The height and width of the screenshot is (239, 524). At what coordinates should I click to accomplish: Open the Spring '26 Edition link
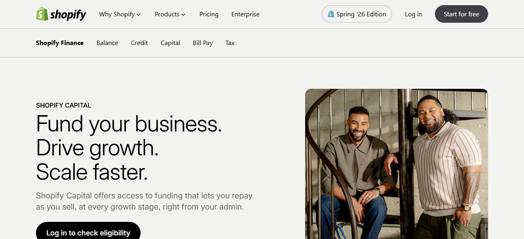tap(357, 14)
